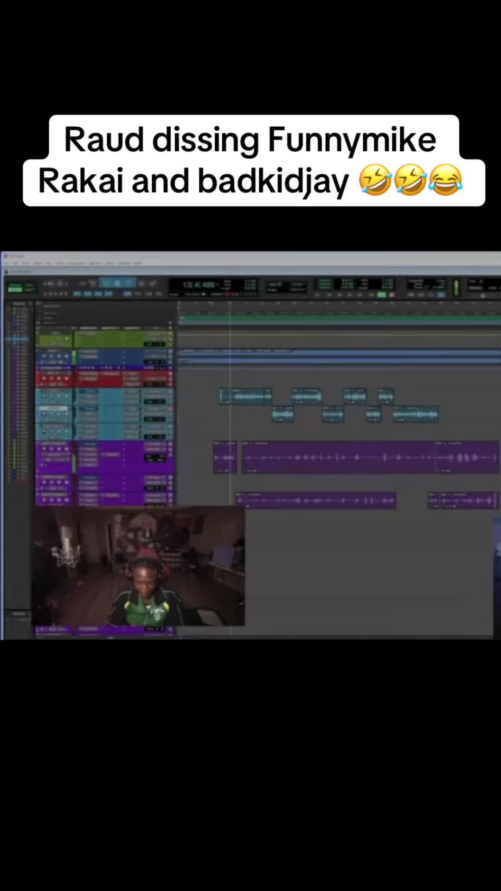This screenshot has width=501, height=891.
Task: Select the Grabber tool in edit toolbar
Action: coord(128,283)
